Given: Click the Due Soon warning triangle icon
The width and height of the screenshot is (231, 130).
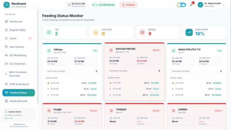Looking at the screenshot, I should pos(96,32).
